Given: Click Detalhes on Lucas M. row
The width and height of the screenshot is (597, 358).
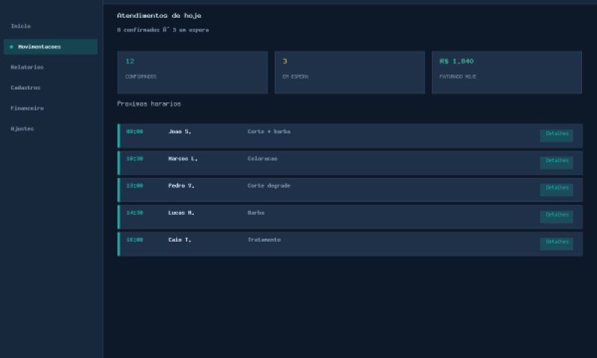Looking at the screenshot, I should point(557,216).
